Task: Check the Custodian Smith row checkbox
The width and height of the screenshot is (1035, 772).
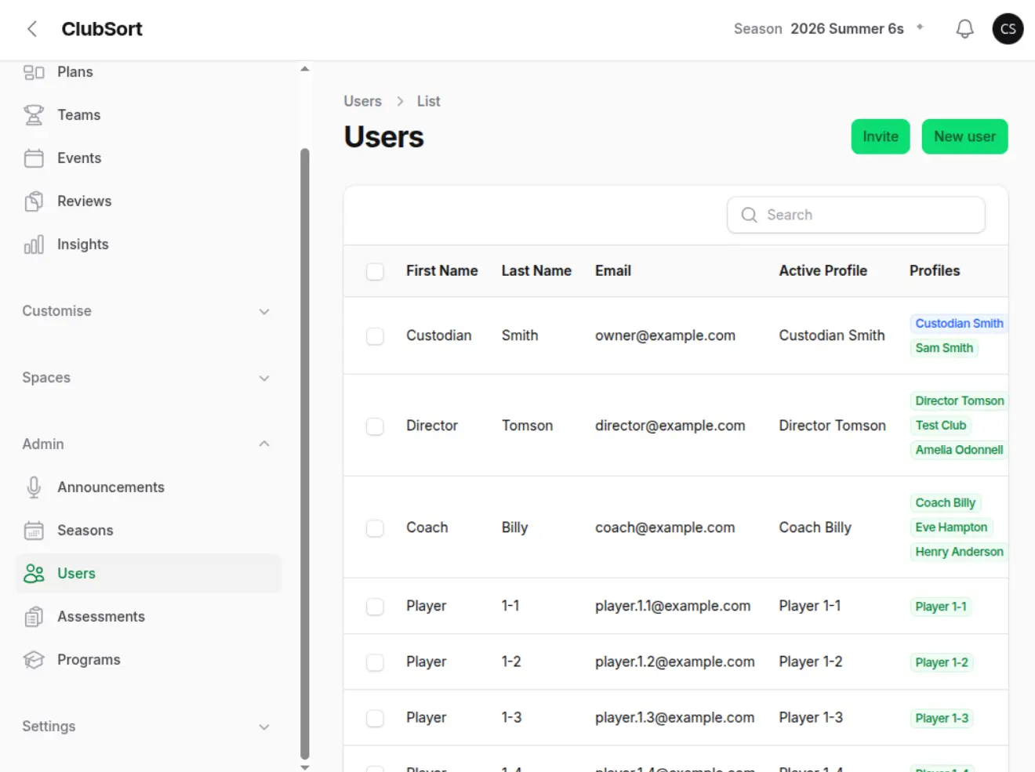Action: [375, 336]
